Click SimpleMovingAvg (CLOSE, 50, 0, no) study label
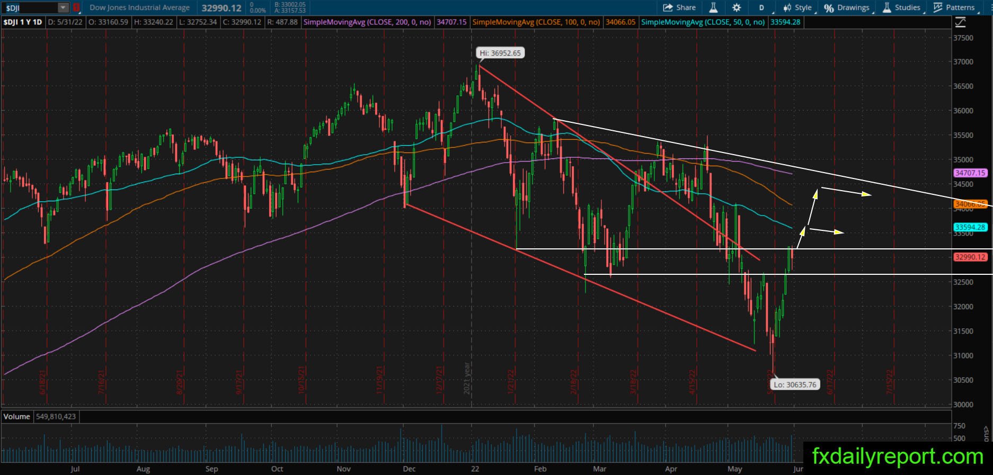The width and height of the screenshot is (993, 475). (703, 22)
